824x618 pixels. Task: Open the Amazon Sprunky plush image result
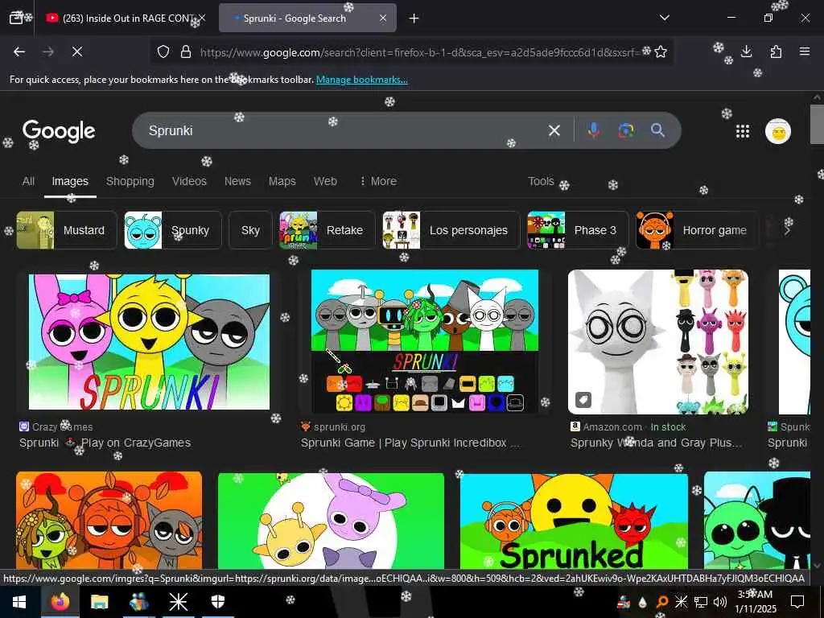pos(658,341)
